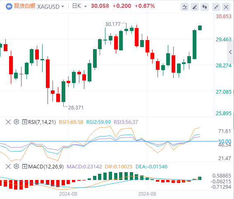Click the 0.58865 MACD axis label

tap(222, 176)
